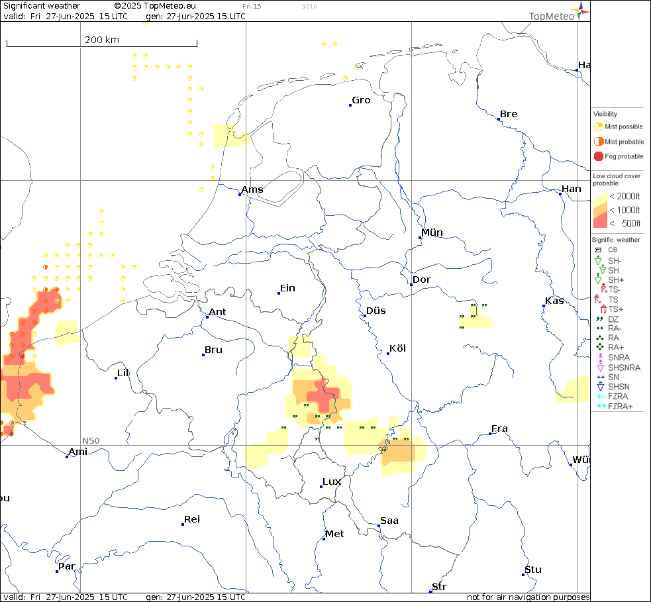Click the 'Fog probable' red legend icon
Viewport: 651px width, 602px height.
point(598,156)
